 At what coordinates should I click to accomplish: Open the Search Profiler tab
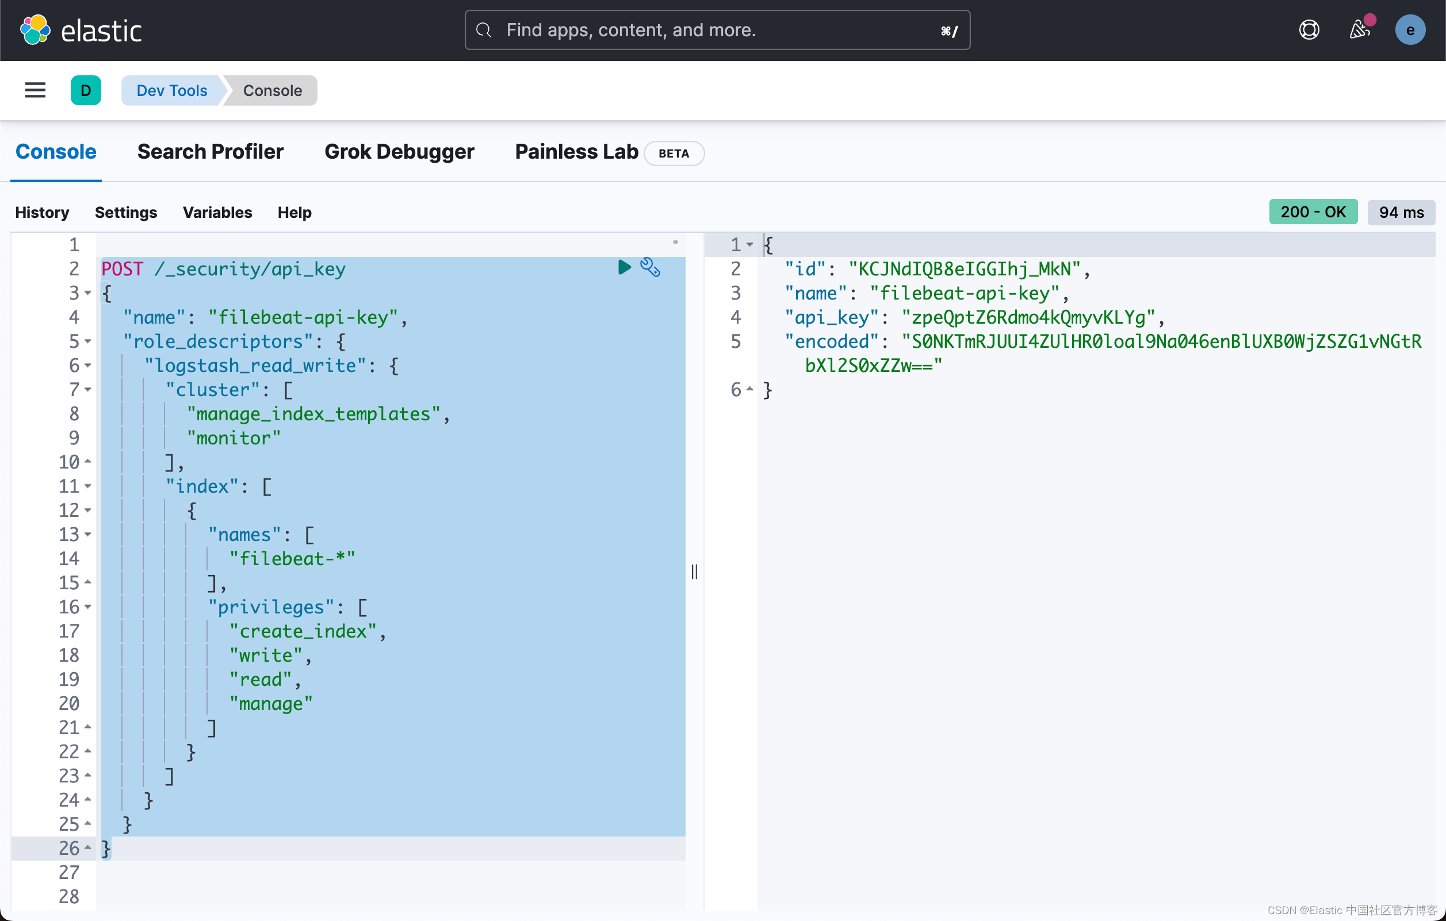tap(211, 152)
